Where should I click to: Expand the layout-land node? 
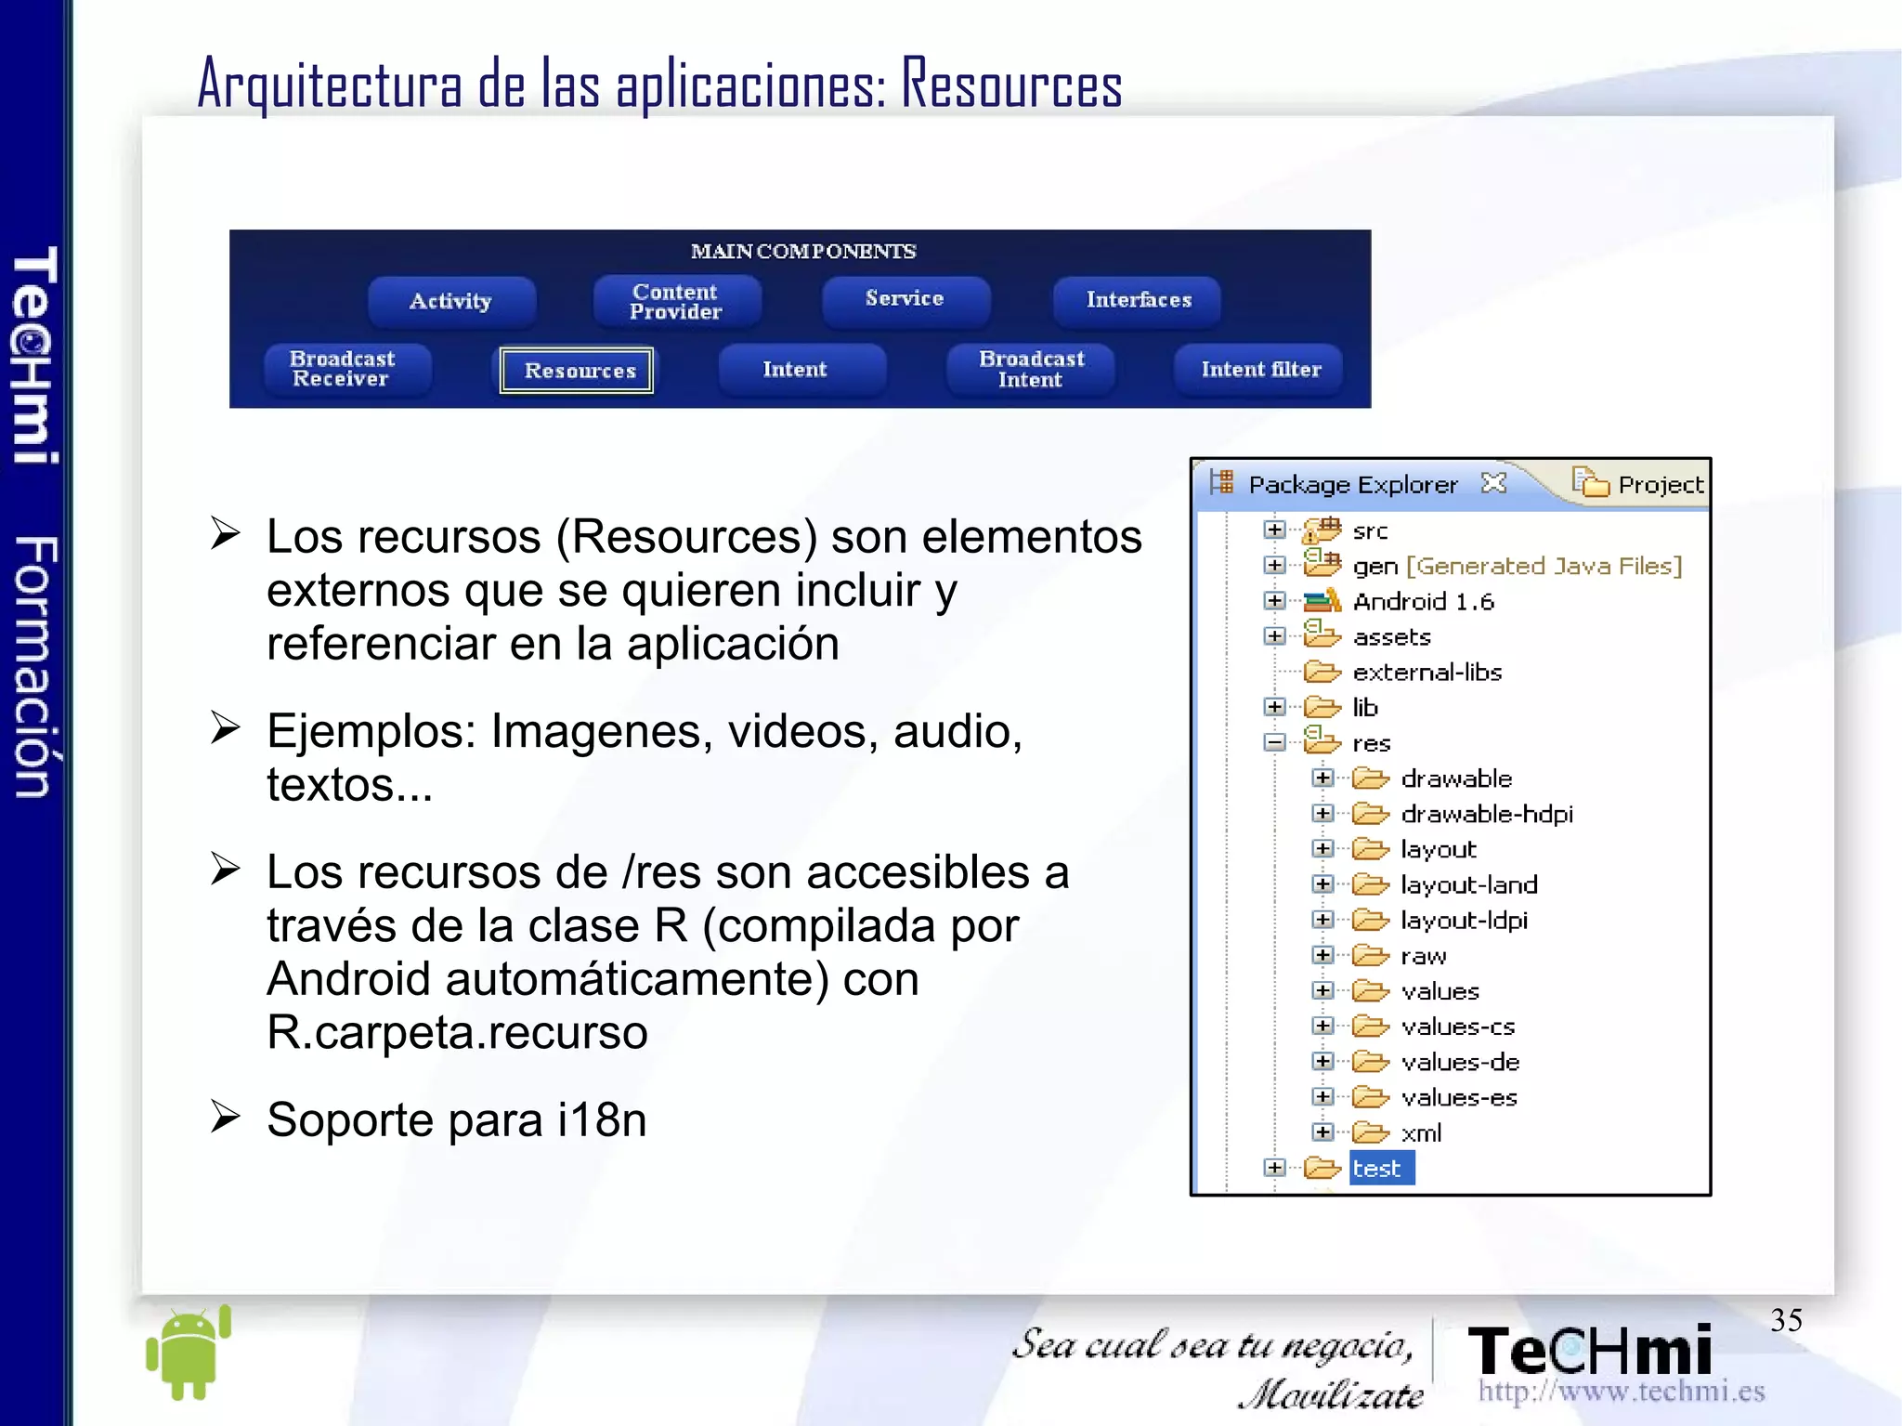tap(1322, 884)
